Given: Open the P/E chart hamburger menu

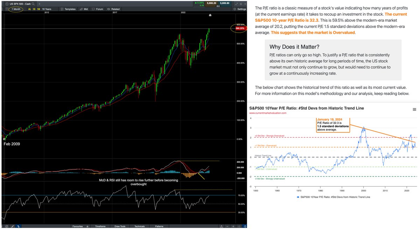Looking at the screenshot, I should click(414, 110).
